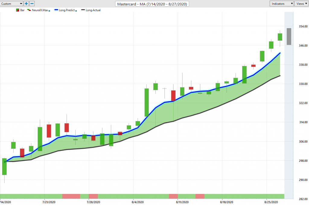Click the Long.Predict blue line legend swatch

click(x=56, y=10)
